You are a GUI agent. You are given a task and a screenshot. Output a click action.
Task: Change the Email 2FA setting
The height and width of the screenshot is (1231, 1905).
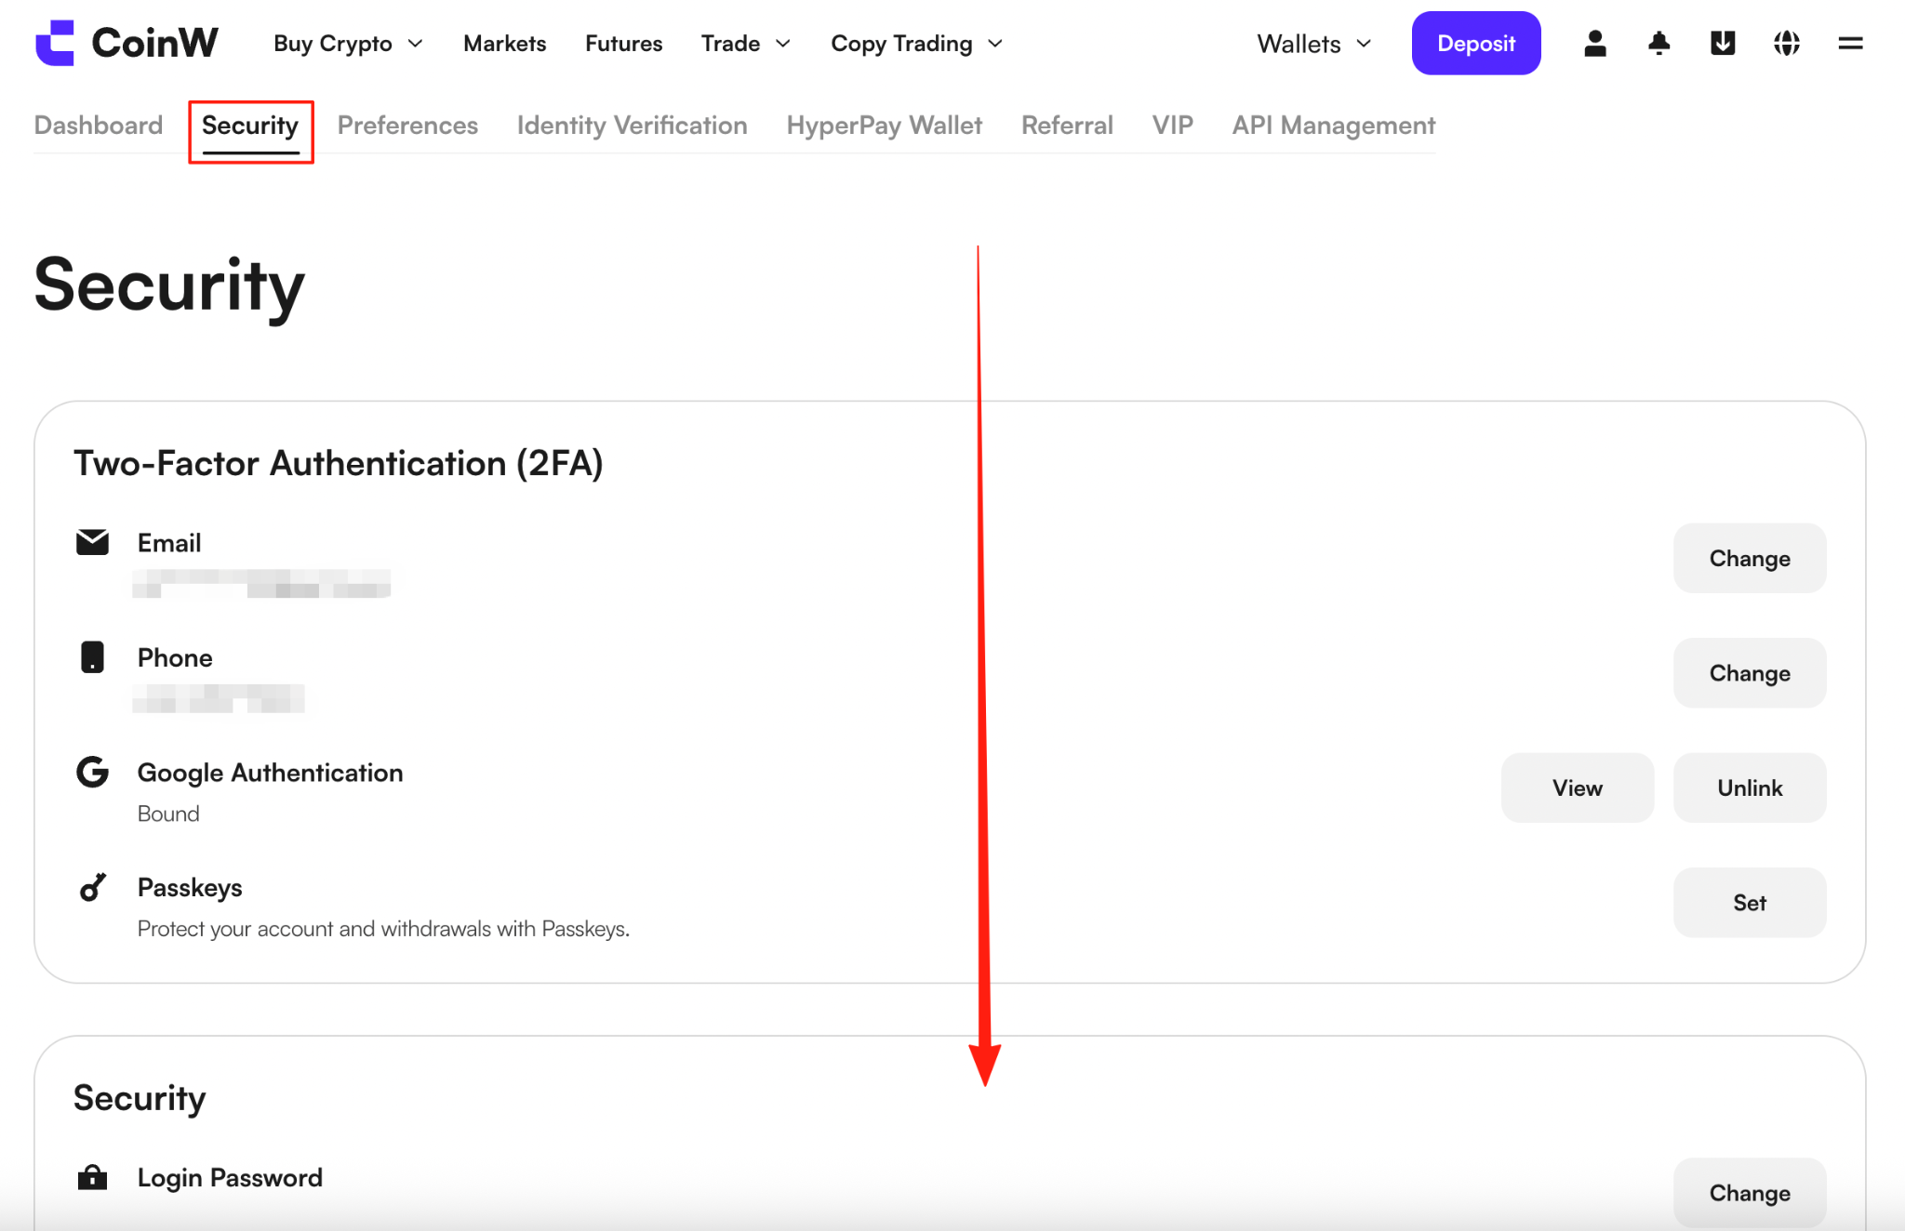pos(1749,558)
